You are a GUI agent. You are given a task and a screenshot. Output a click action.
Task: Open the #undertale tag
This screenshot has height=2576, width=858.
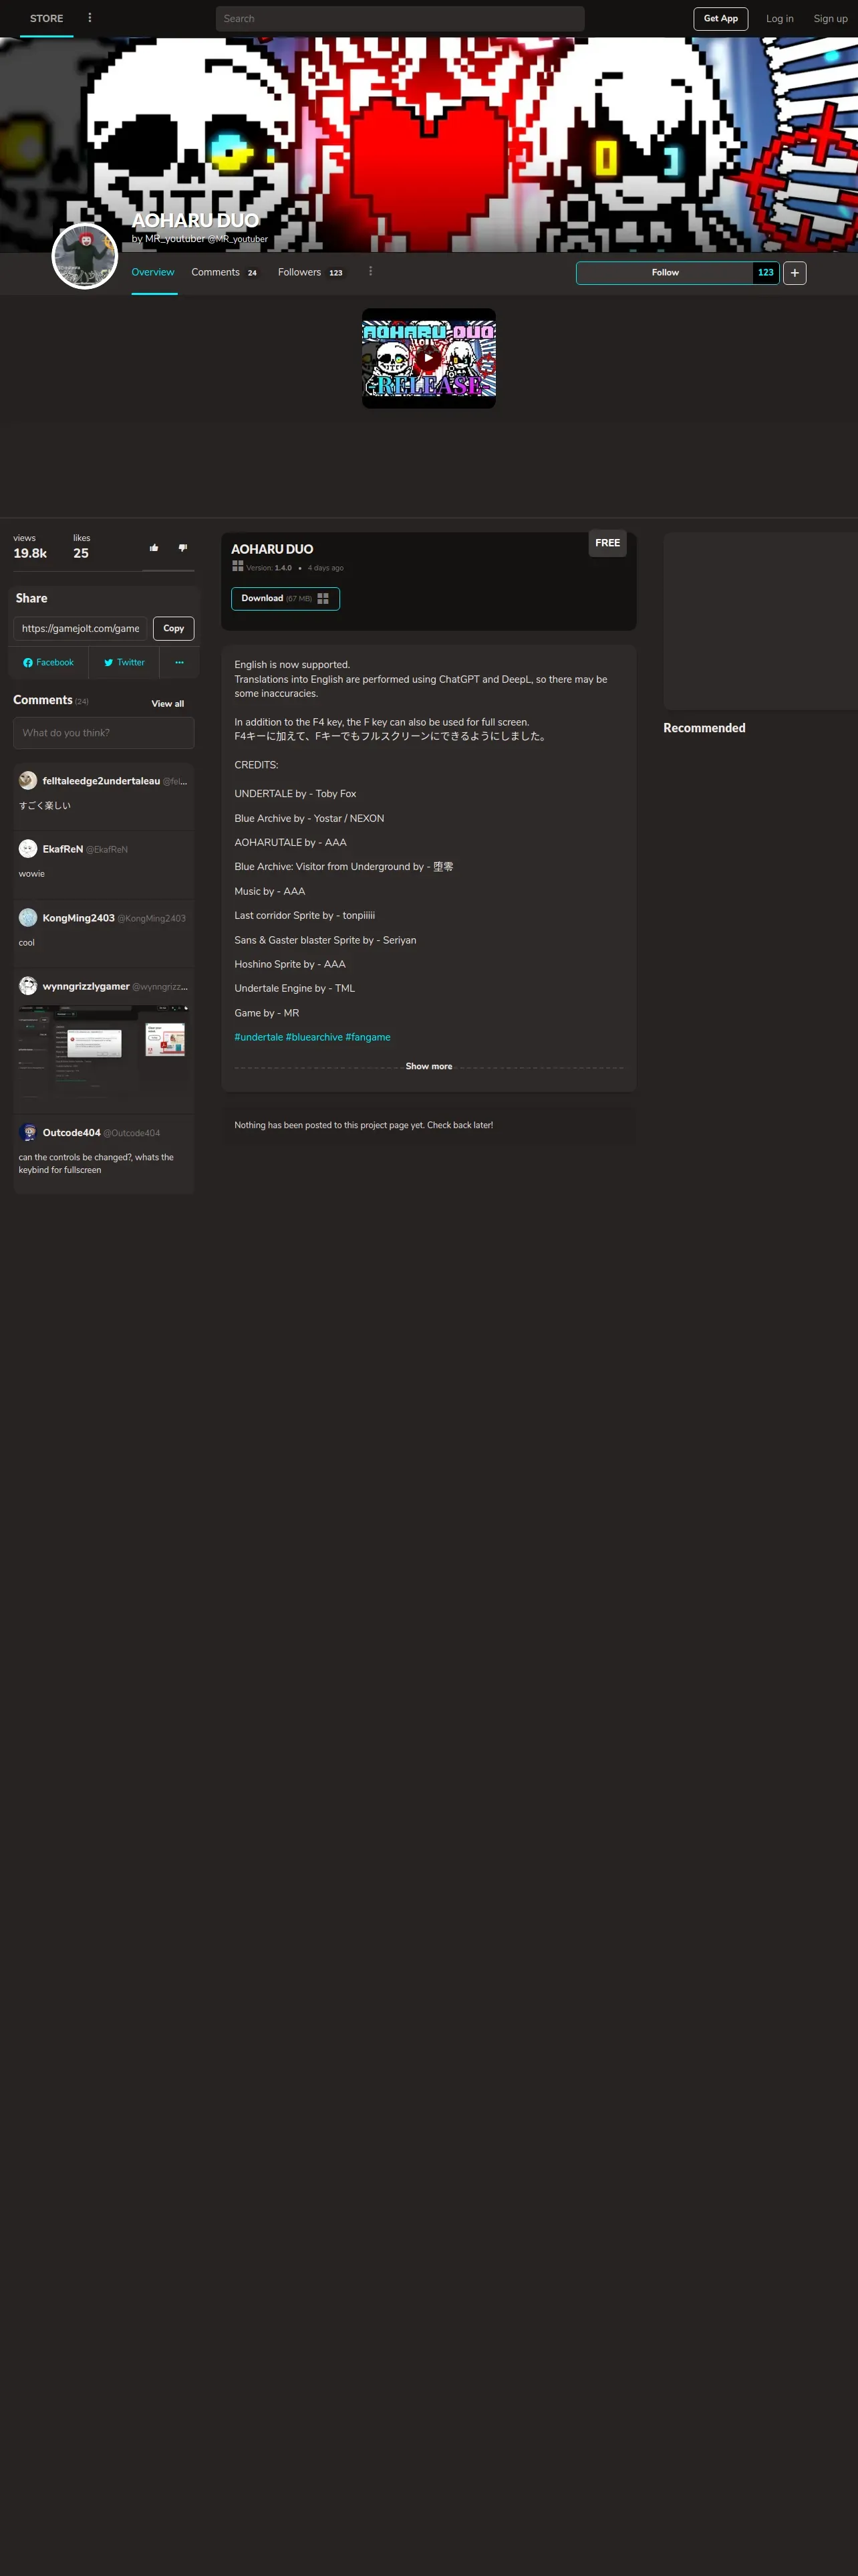click(x=259, y=1037)
